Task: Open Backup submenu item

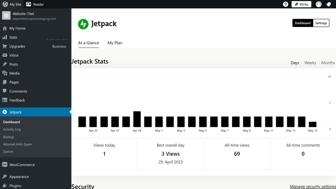Action: pos(8,137)
